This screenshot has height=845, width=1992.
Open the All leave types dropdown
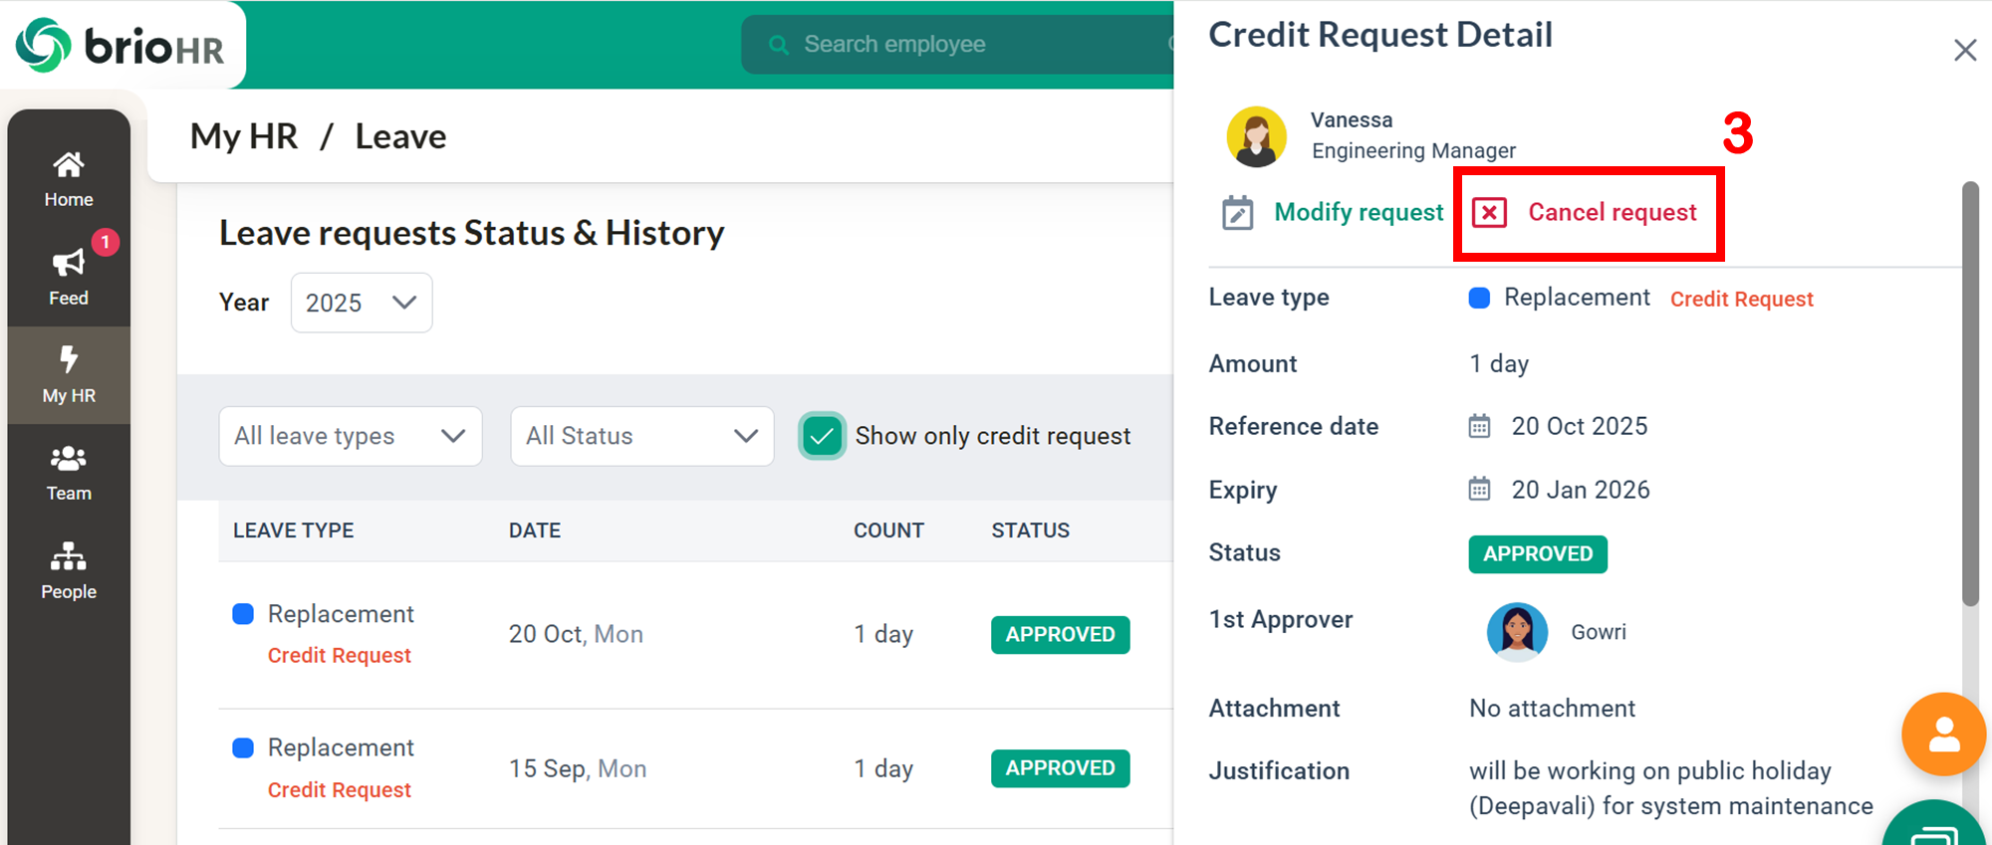(x=350, y=436)
